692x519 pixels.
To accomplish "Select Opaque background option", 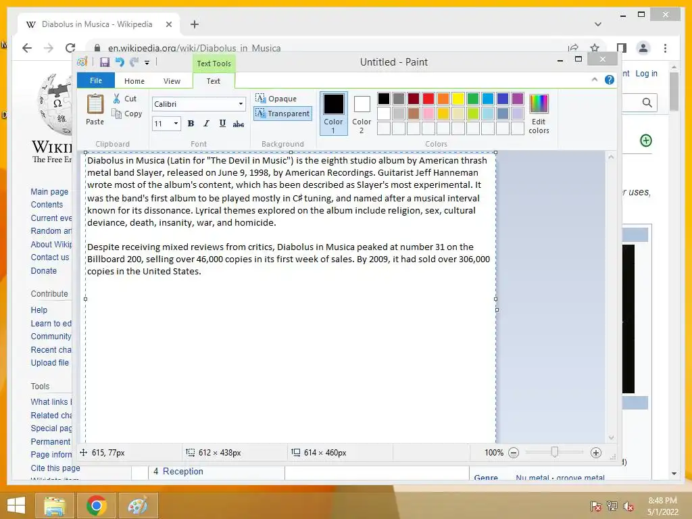I will click(x=276, y=99).
